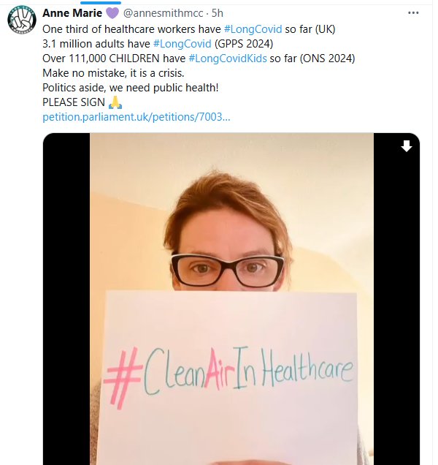
Task: Click the 'Politics aside, we need public health!' line
Action: [130, 88]
